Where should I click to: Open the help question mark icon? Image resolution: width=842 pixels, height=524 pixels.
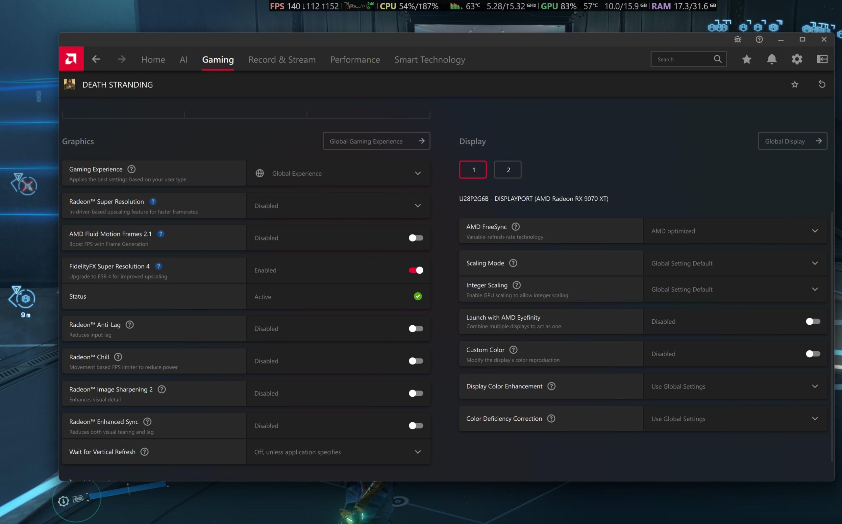click(759, 39)
